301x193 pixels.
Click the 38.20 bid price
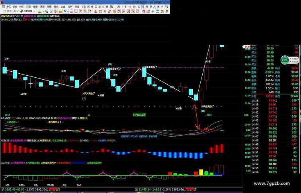point(270,64)
